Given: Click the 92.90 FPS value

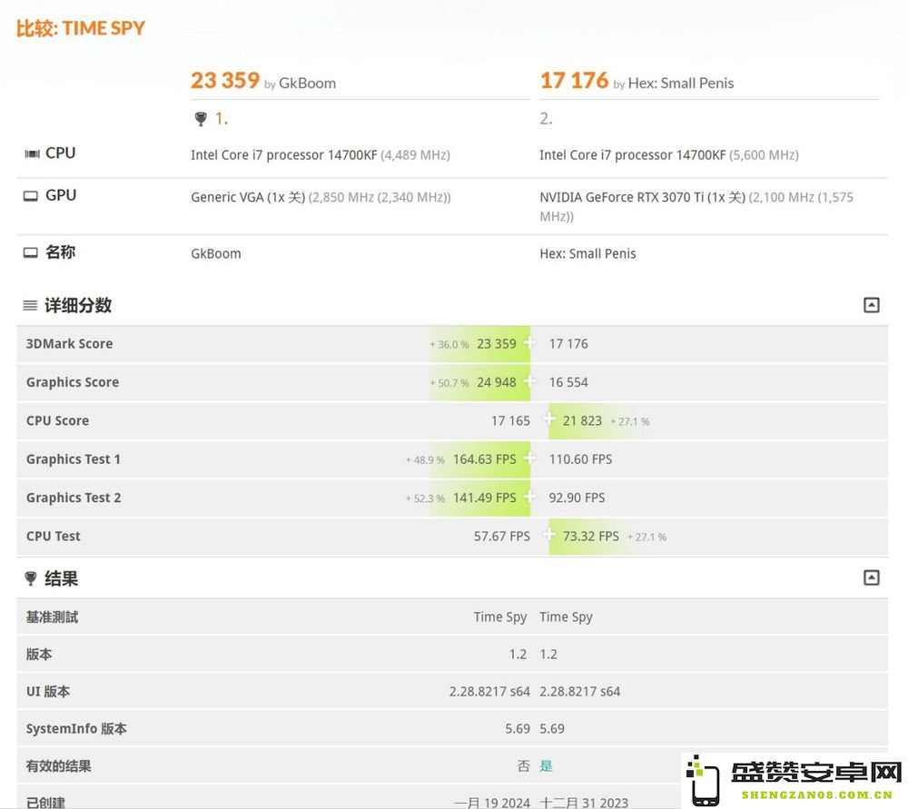Looking at the screenshot, I should 577,498.
